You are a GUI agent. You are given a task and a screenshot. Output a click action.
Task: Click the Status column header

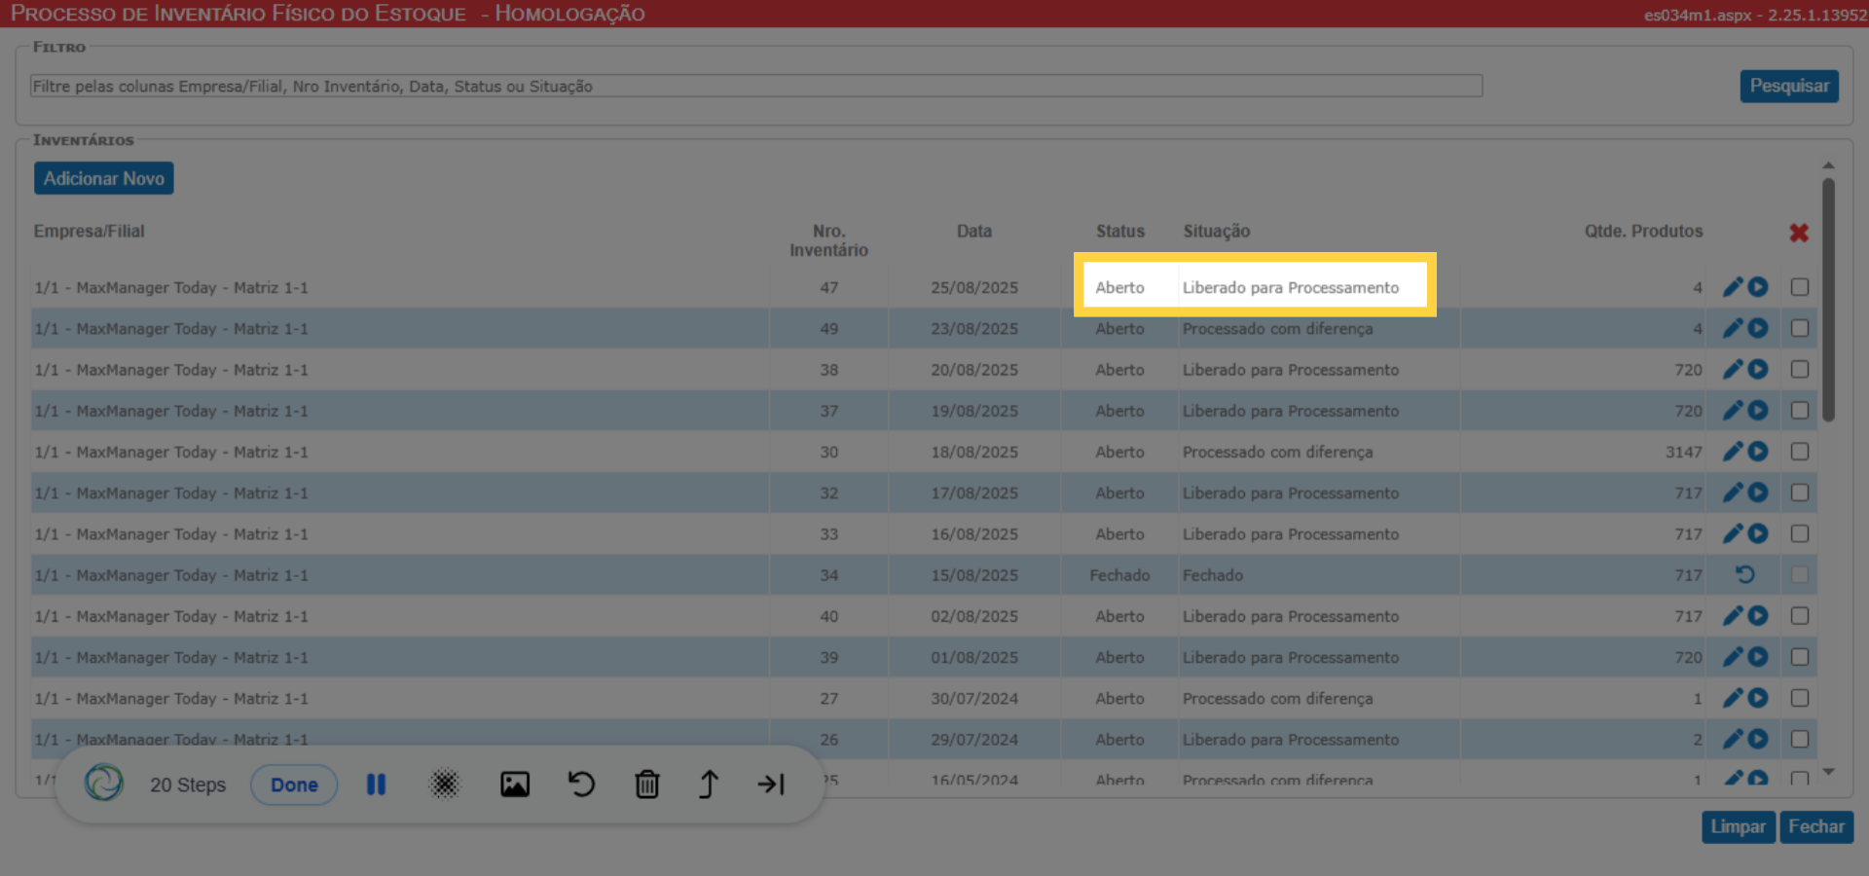(1120, 232)
